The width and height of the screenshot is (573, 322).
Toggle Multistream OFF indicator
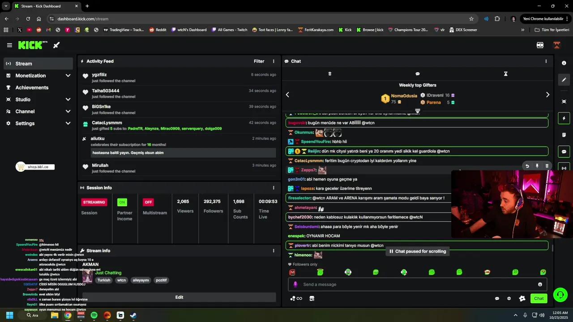click(x=148, y=202)
